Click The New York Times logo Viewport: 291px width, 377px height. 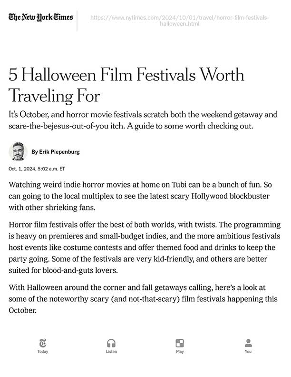pos(41,18)
